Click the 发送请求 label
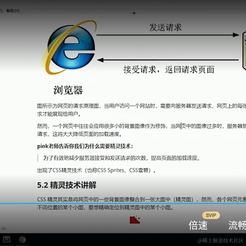 tap(165, 27)
